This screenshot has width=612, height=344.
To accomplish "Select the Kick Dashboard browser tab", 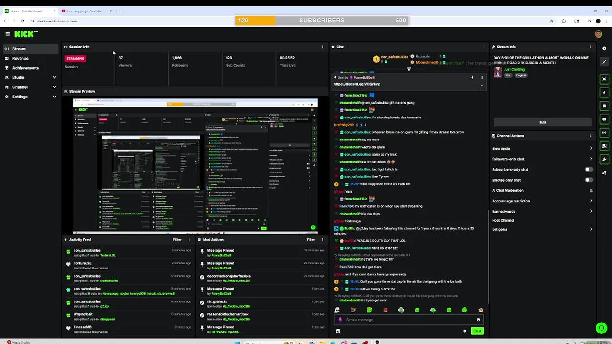I will coord(30,11).
